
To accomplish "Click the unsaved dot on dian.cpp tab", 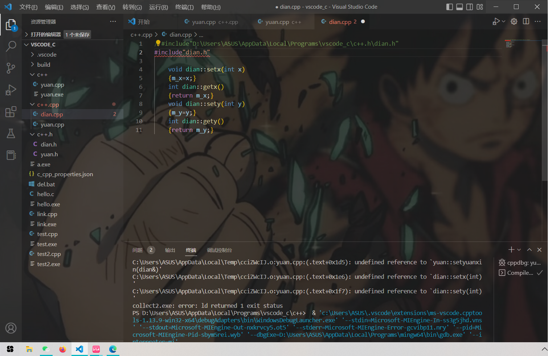I will (x=363, y=22).
